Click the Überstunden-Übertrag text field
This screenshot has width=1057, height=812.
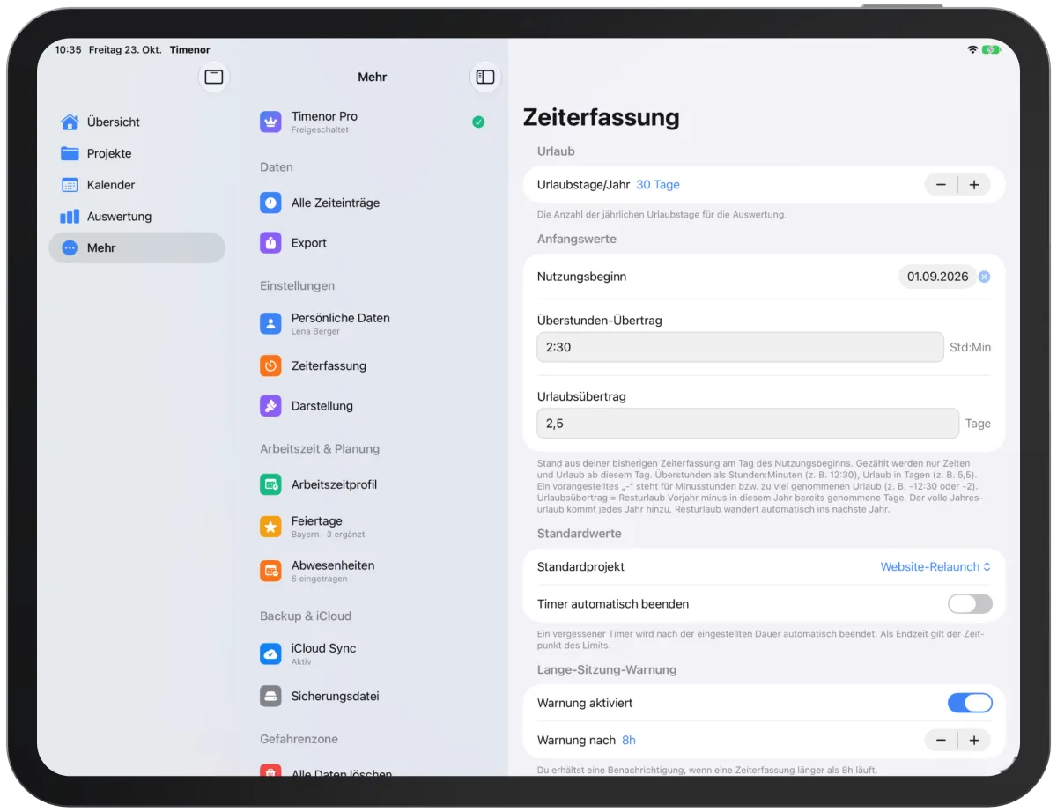(740, 347)
